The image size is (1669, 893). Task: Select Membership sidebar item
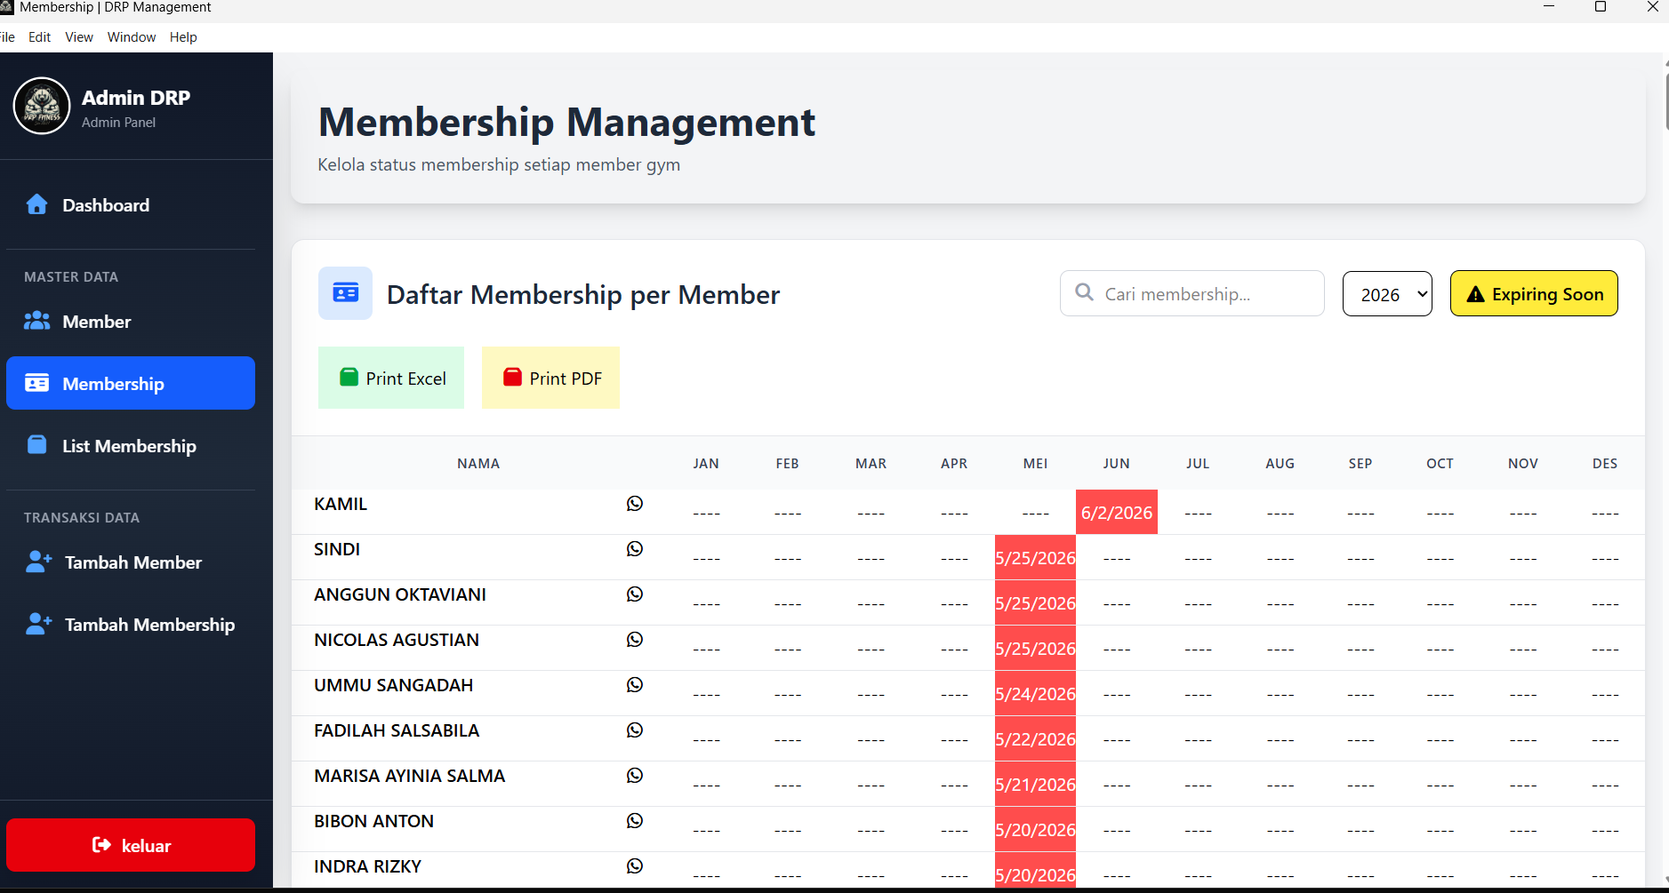131,383
